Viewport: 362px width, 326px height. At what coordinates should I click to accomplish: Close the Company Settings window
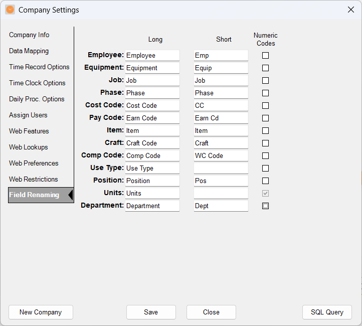pos(351,10)
